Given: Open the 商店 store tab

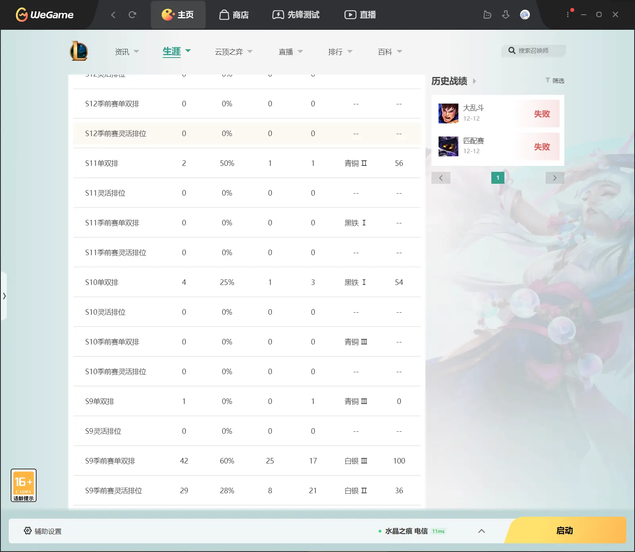Looking at the screenshot, I should point(234,15).
